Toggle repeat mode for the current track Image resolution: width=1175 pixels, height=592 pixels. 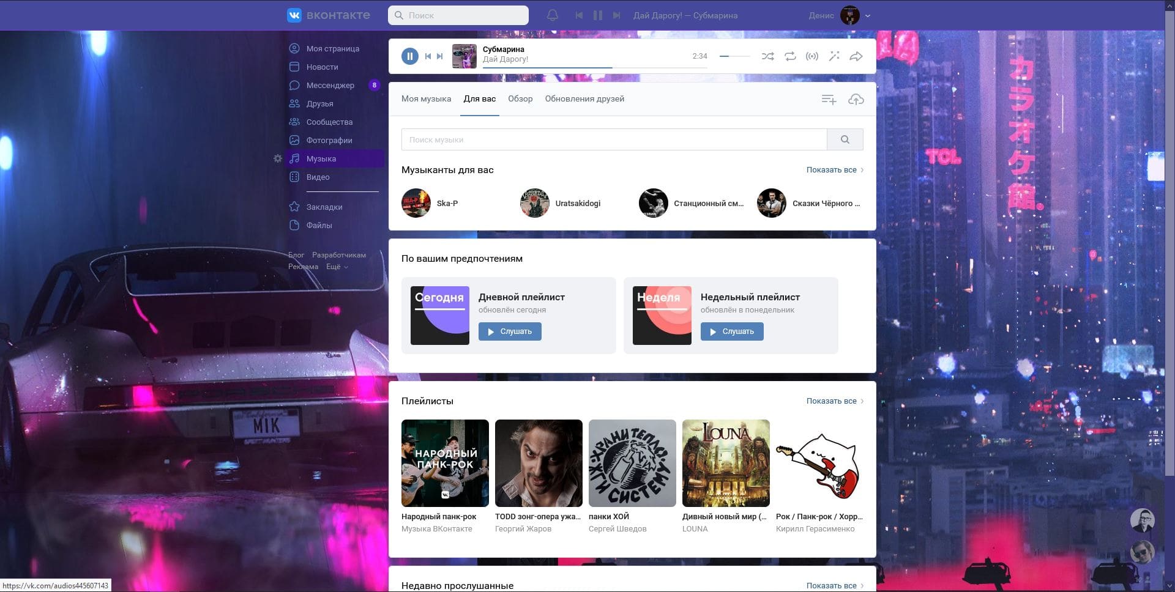coord(790,56)
